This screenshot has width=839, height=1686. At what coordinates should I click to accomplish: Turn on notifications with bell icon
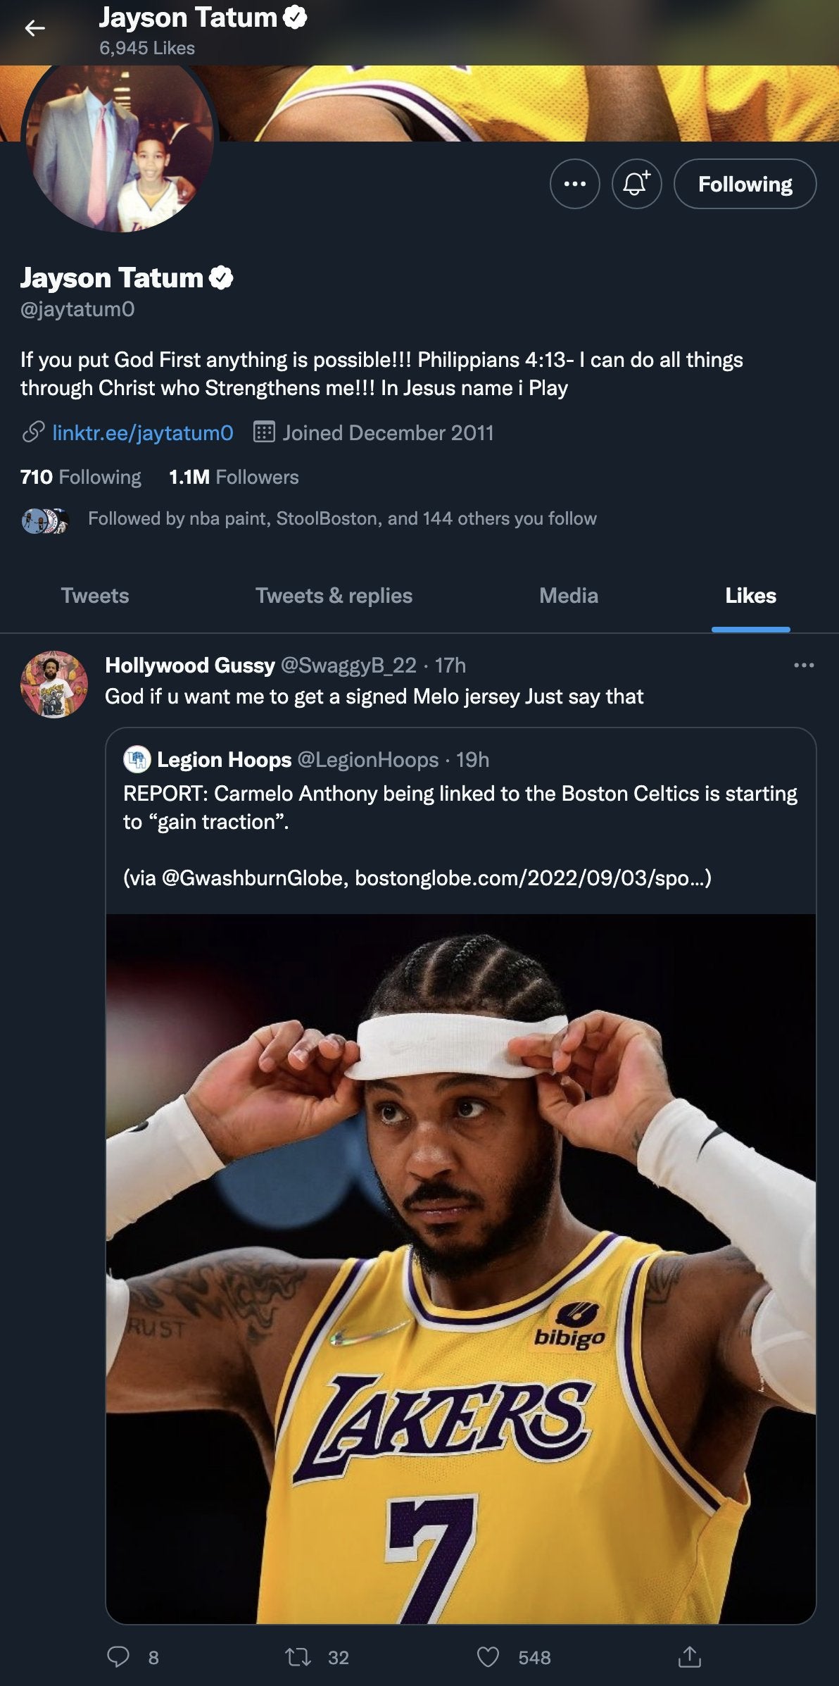pos(636,185)
